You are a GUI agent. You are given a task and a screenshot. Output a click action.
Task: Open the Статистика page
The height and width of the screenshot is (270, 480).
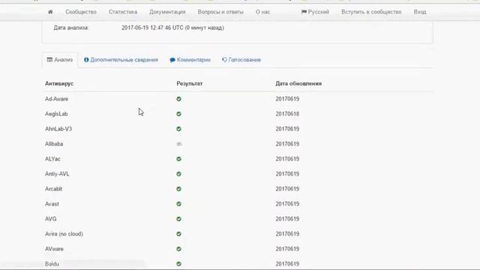[x=123, y=12]
